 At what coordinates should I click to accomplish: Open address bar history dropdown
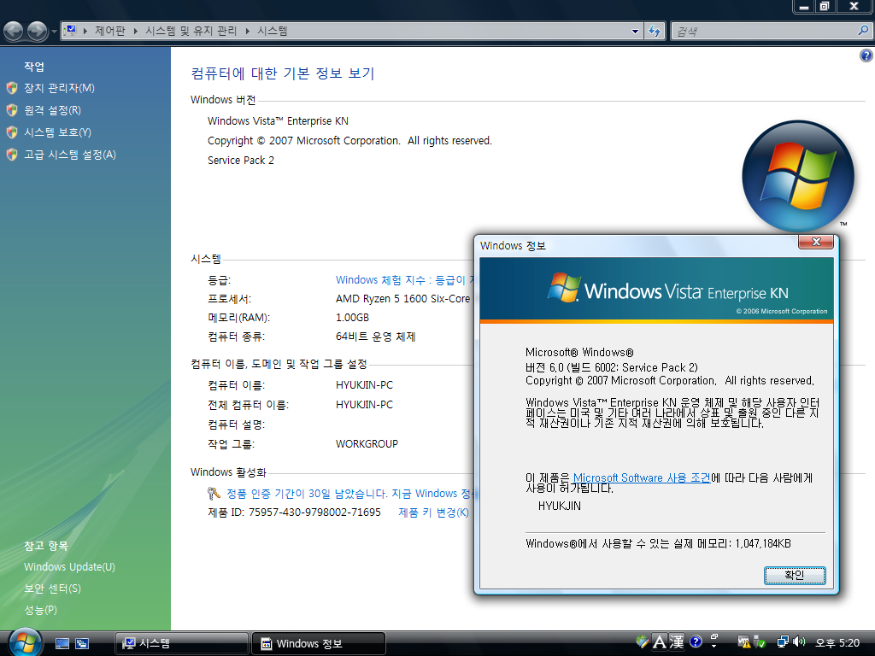click(635, 32)
